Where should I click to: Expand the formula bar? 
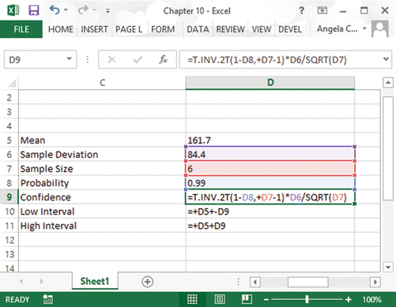(386, 59)
